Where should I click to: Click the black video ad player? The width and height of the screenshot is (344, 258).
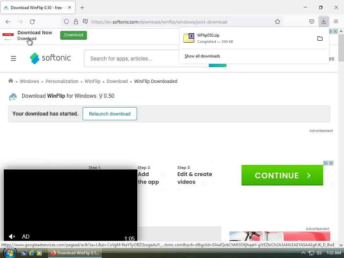(x=71, y=205)
